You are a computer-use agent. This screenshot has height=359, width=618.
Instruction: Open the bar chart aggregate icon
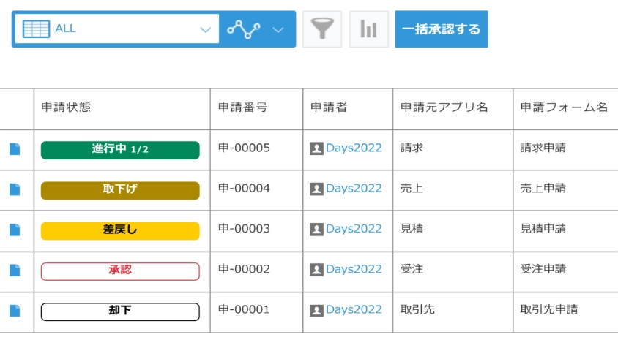369,29
